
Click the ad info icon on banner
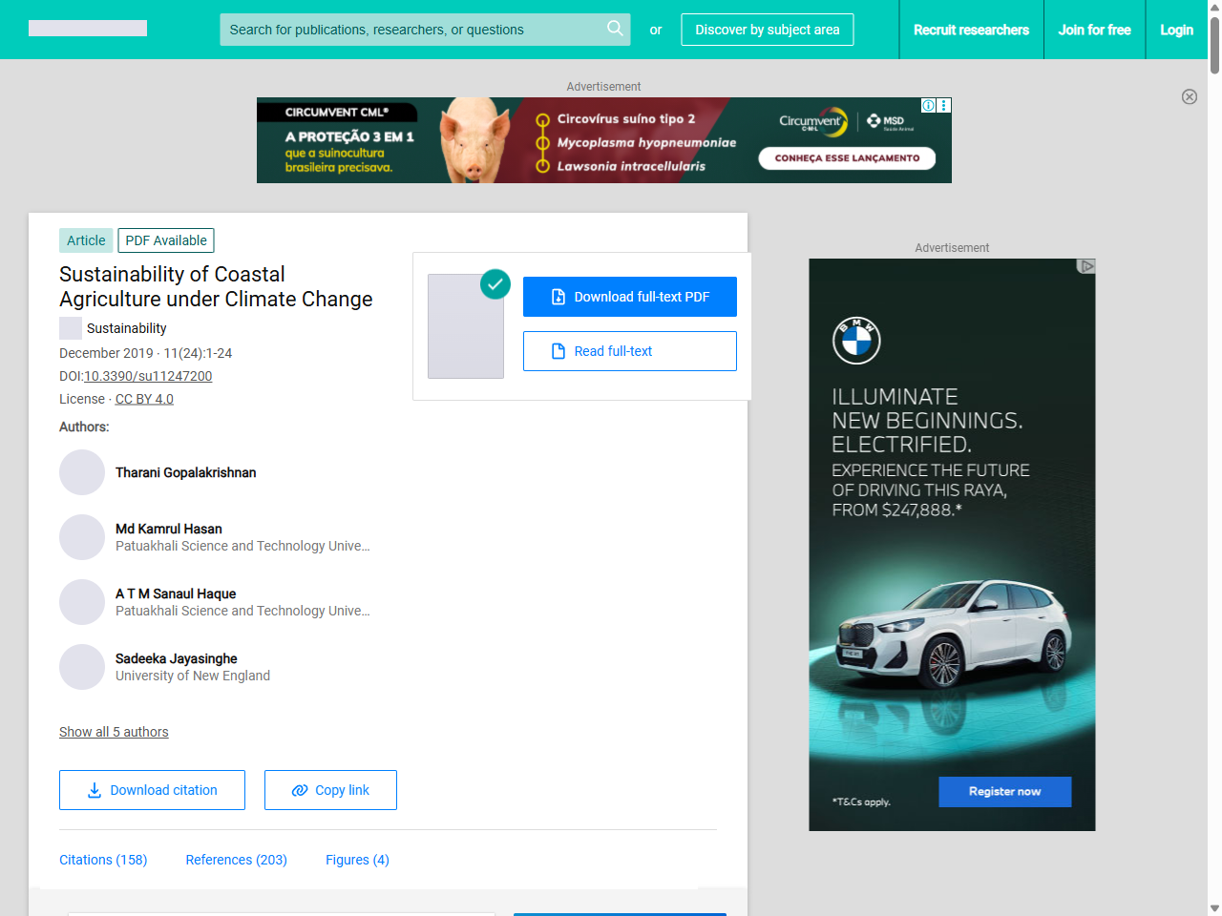928,105
